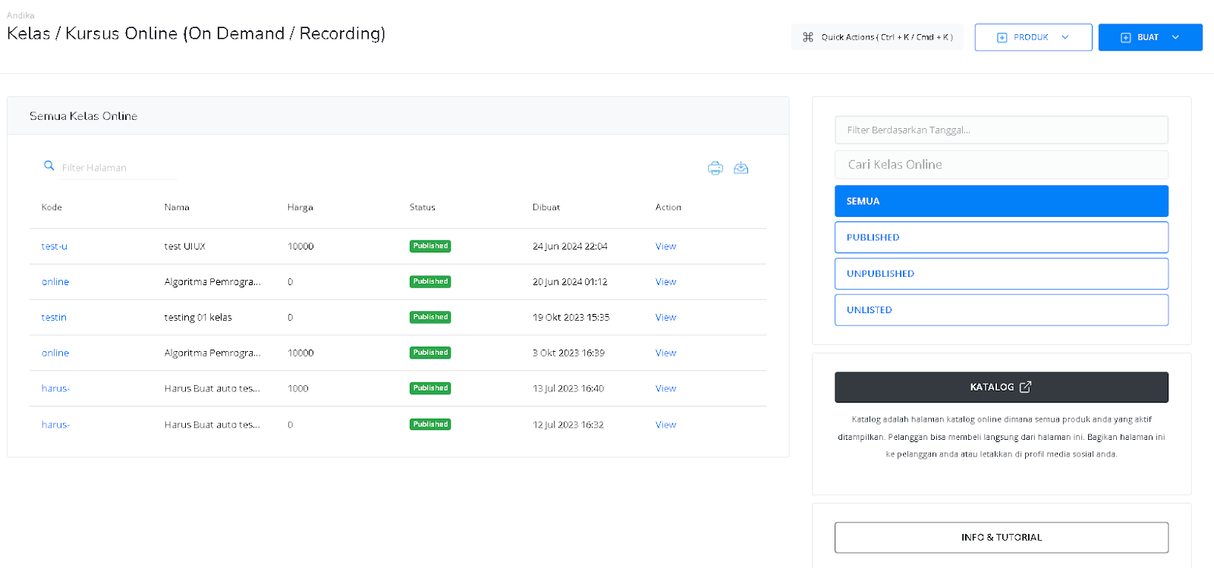Click the date '24 Jun 2024 22:04'
Screen dimensions: 1214x568
point(570,246)
